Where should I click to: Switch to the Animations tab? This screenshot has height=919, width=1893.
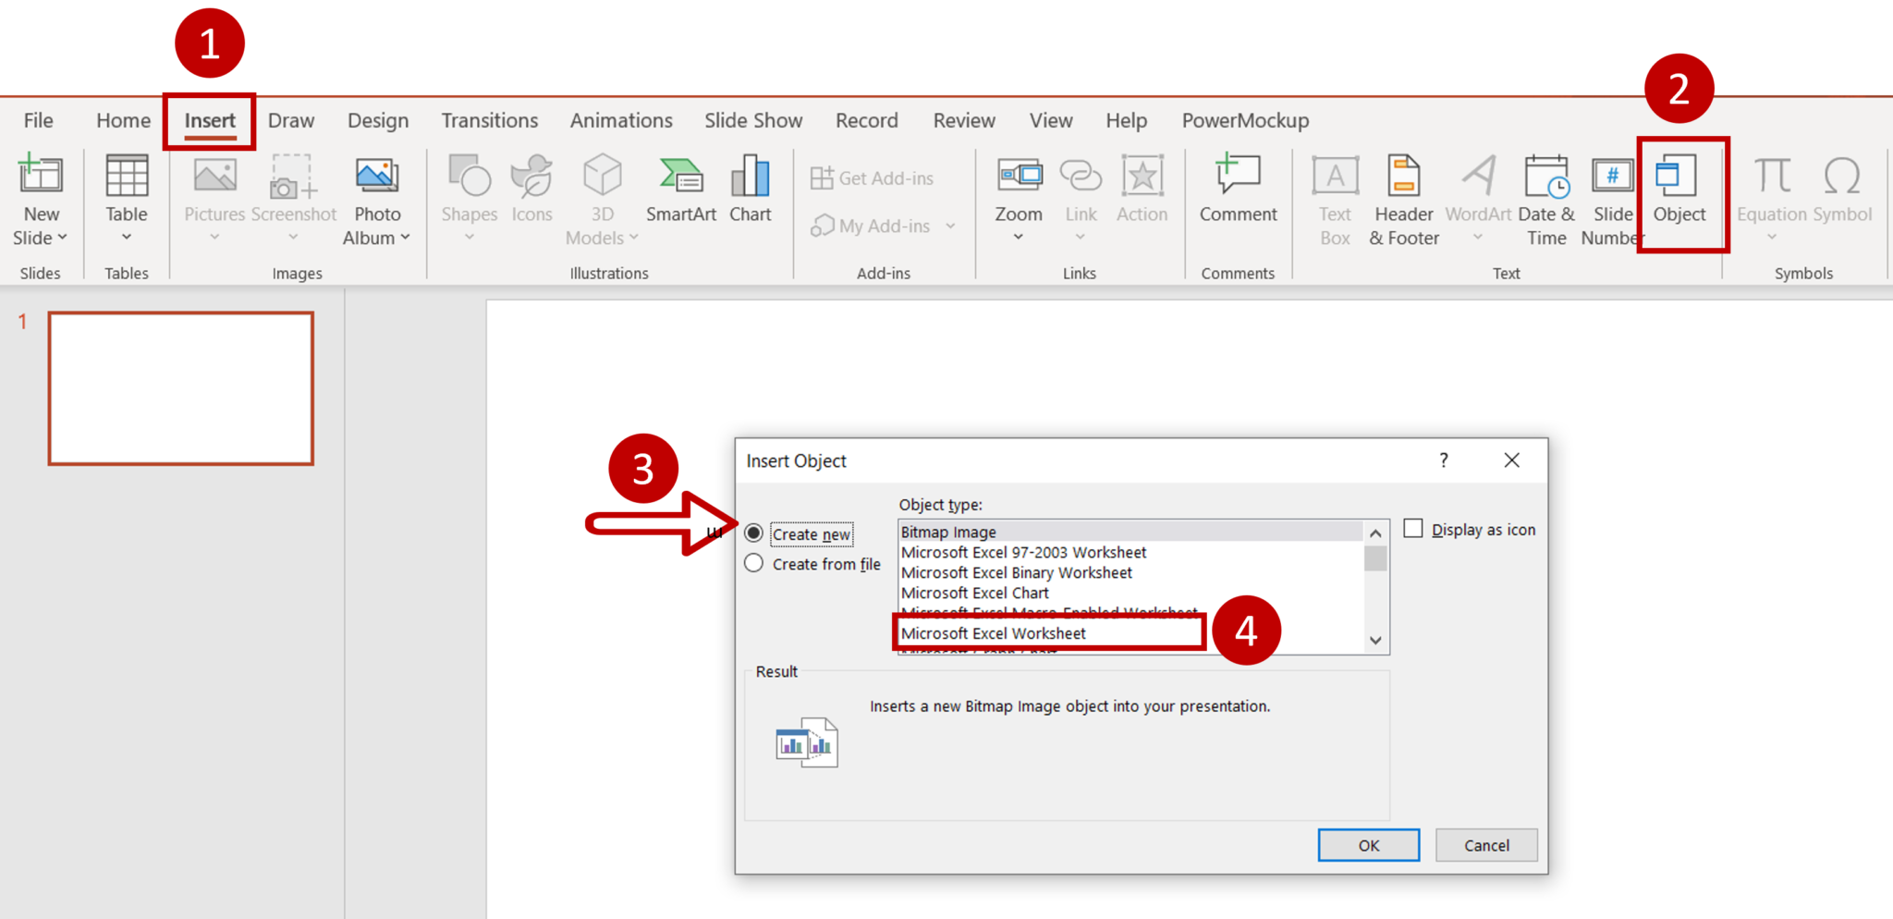click(x=620, y=120)
